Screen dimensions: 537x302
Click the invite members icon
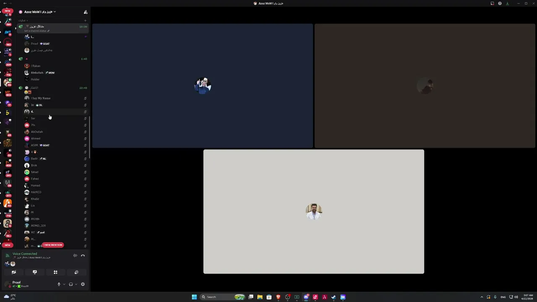tap(86, 12)
